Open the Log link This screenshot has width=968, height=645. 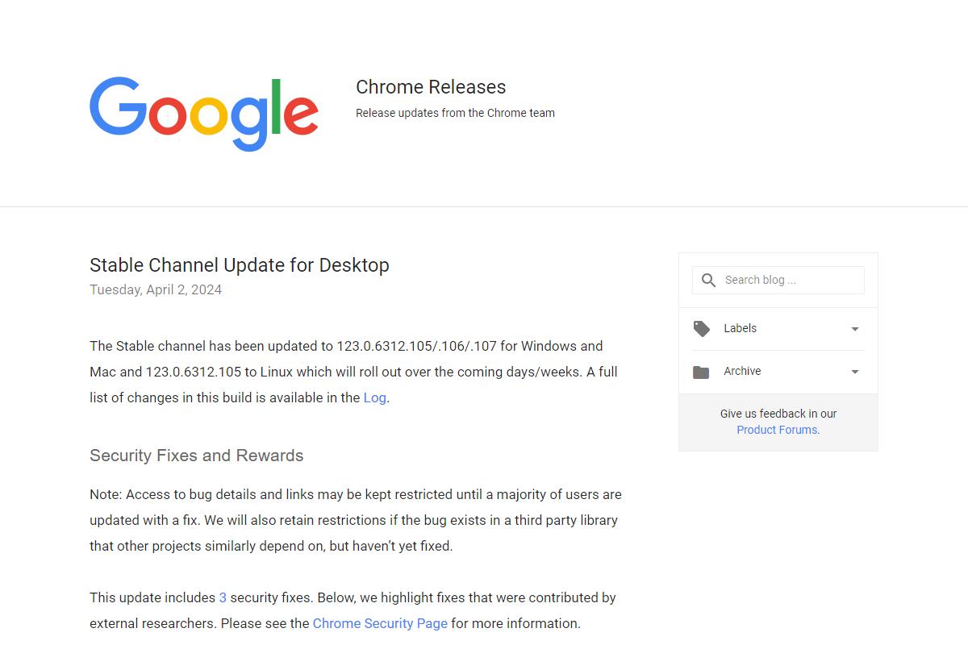pyautogui.click(x=375, y=397)
